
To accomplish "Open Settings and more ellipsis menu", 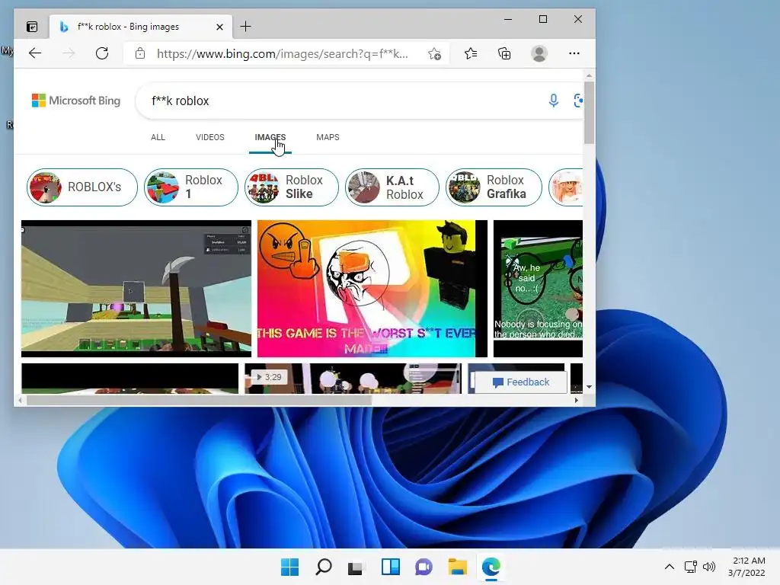I will [x=574, y=53].
